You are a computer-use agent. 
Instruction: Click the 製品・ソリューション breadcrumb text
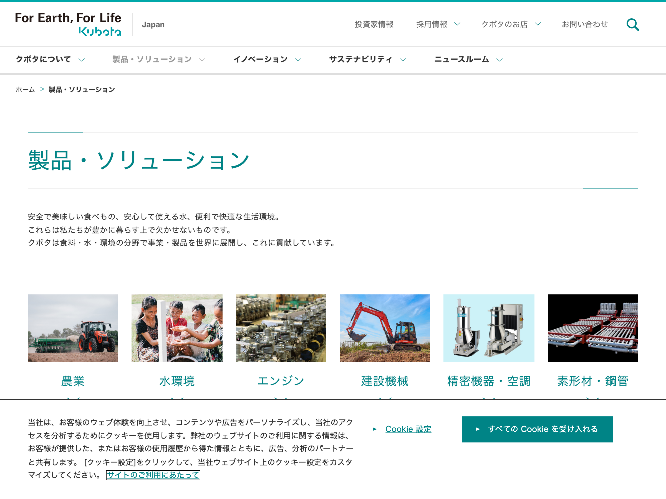[x=82, y=90]
